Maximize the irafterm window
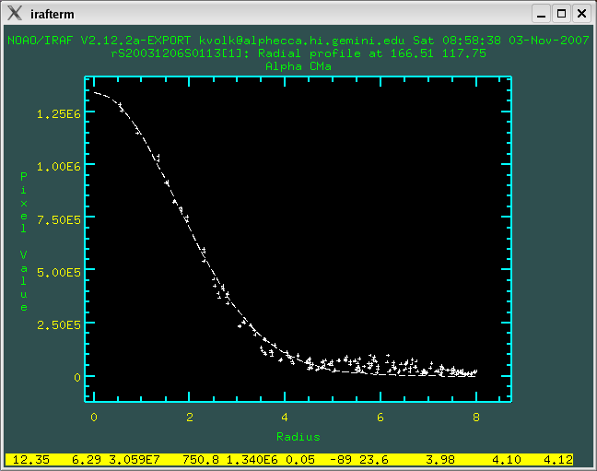The height and width of the screenshot is (471, 597). (x=561, y=14)
